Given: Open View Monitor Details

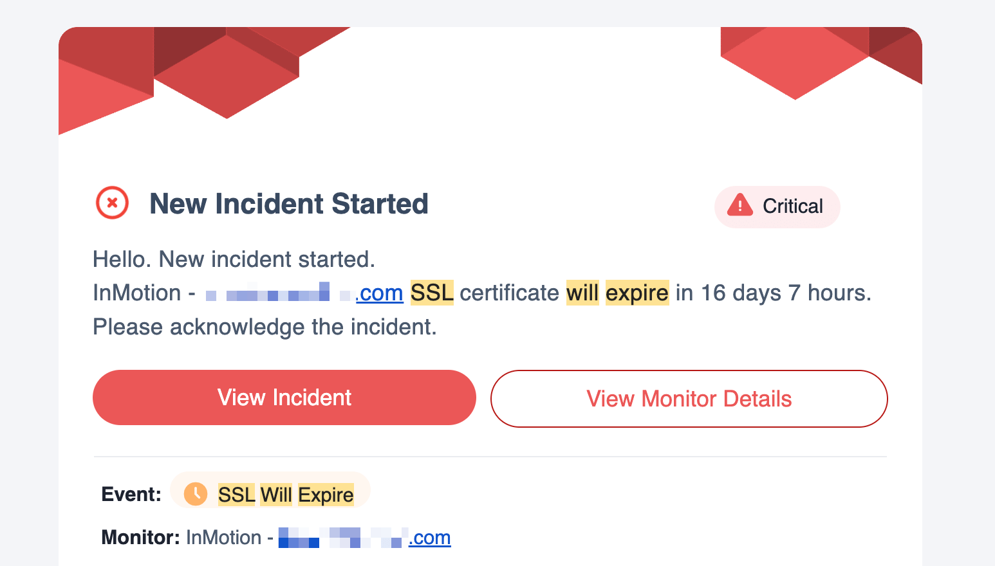Looking at the screenshot, I should [x=689, y=399].
